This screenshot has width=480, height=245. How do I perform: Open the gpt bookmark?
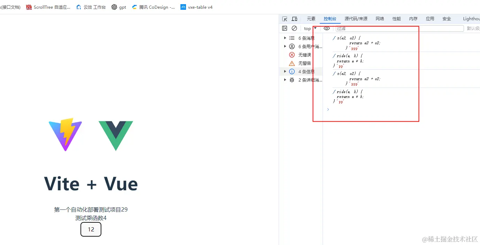tap(119, 7)
